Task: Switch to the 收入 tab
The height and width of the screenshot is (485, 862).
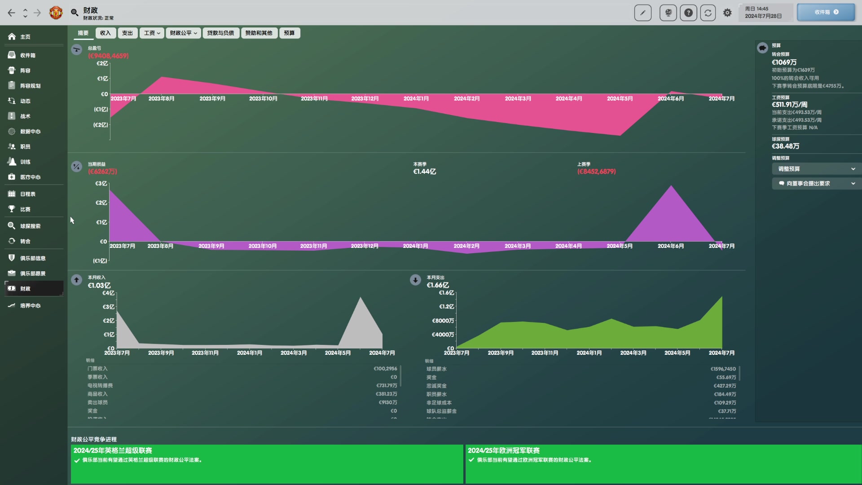Action: pyautogui.click(x=105, y=33)
